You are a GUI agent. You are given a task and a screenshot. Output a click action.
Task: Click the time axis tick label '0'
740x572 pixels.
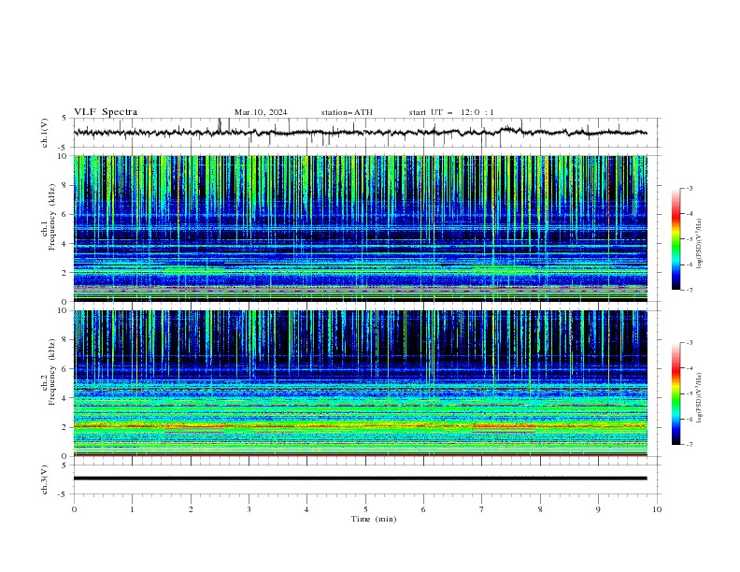74,509
